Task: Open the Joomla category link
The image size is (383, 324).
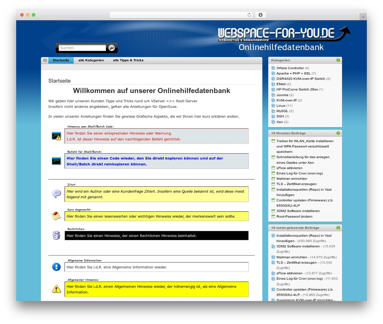Action: tap(282, 95)
